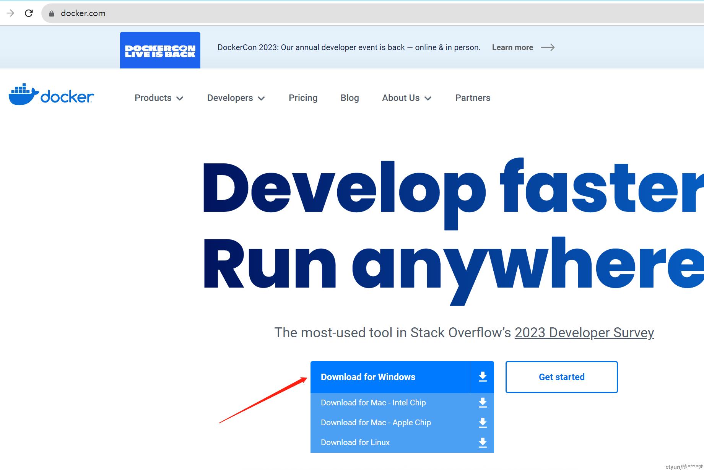
Task: Open the Blog page
Action: (x=350, y=98)
